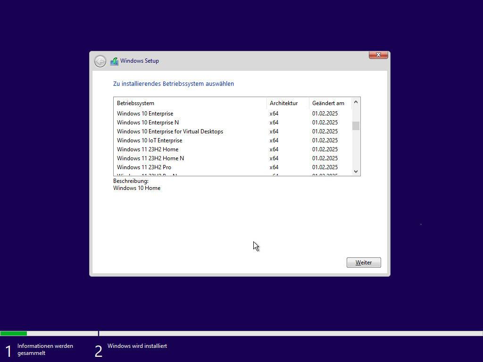Choose Windows 10 Enterprise for Virtual Desktops
483x362 pixels.
pyautogui.click(x=170, y=132)
